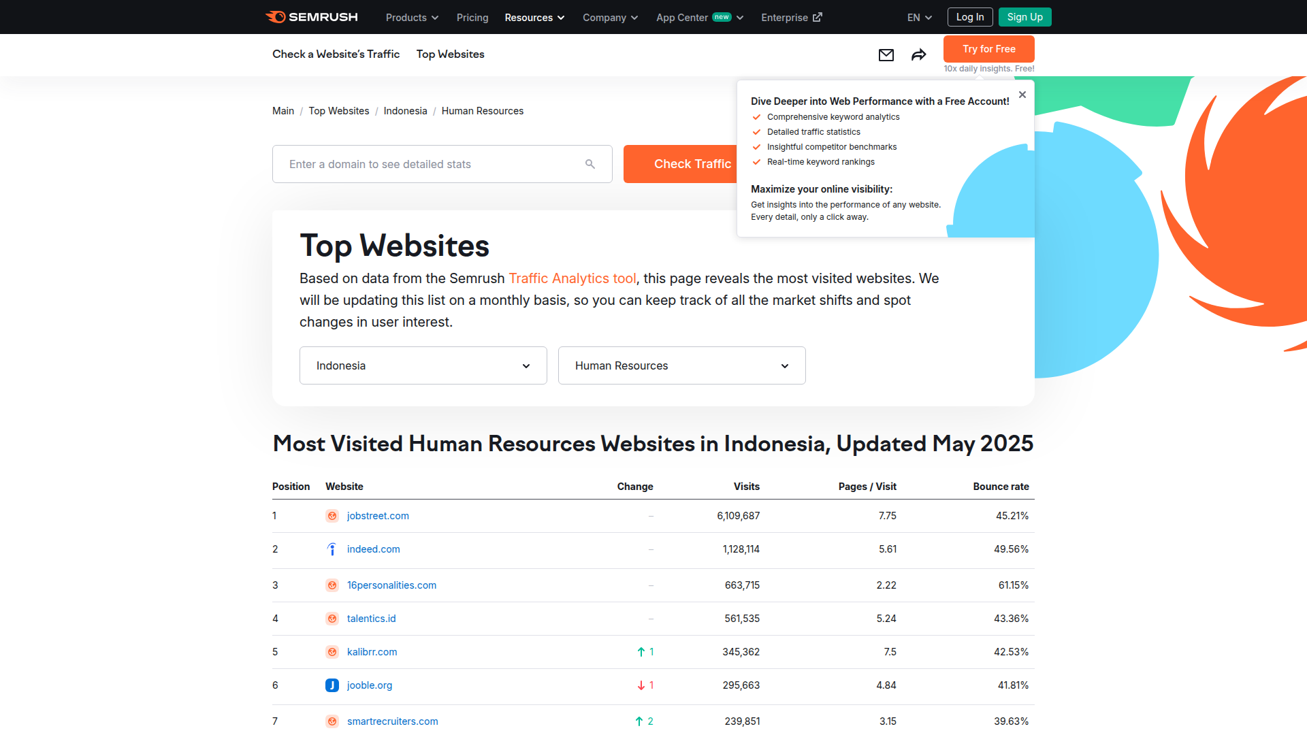Click the jooble.org favicon
Viewport: 1307px width, 735px height.
(332, 685)
